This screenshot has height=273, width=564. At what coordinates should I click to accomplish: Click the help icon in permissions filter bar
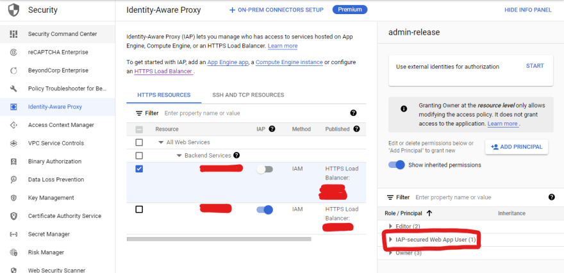coord(552,197)
